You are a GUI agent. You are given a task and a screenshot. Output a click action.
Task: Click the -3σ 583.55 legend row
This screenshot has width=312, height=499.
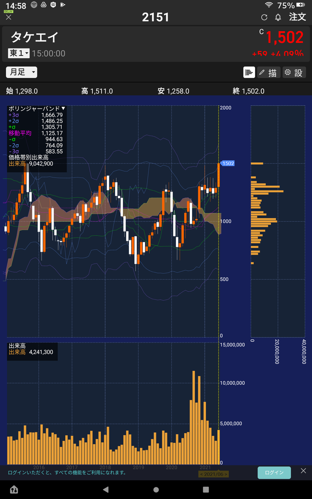coord(36,151)
